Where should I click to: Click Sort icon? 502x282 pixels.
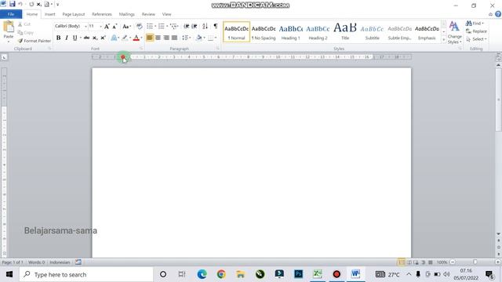[206, 26]
